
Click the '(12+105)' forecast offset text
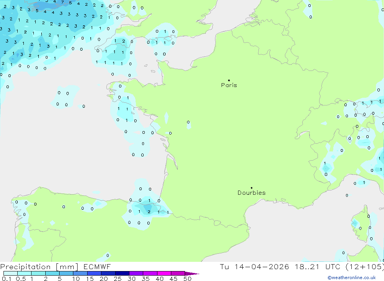tap(365, 267)
